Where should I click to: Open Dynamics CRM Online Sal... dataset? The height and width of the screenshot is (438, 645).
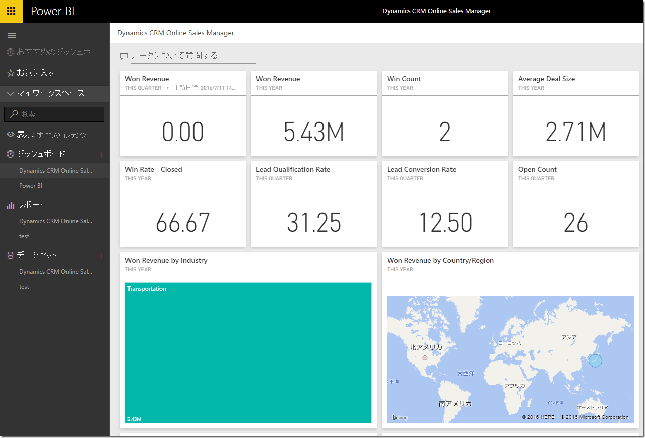coord(54,272)
